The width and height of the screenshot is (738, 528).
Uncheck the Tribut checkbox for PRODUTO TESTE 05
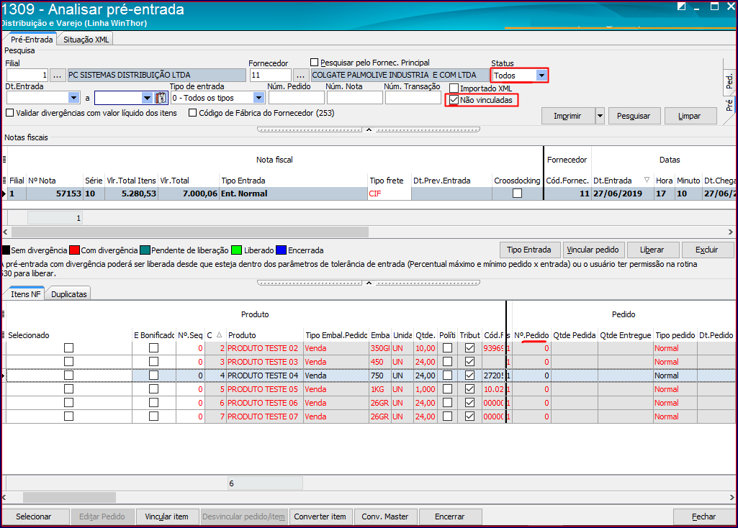pyautogui.click(x=469, y=389)
